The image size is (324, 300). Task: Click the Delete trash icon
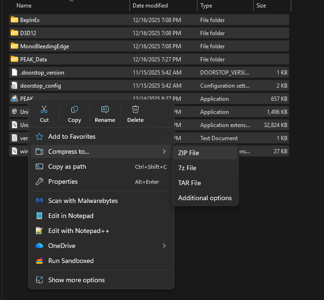point(136,110)
